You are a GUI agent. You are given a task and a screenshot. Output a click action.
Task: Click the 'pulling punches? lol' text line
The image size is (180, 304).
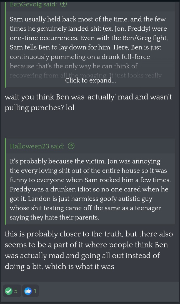click(40, 108)
